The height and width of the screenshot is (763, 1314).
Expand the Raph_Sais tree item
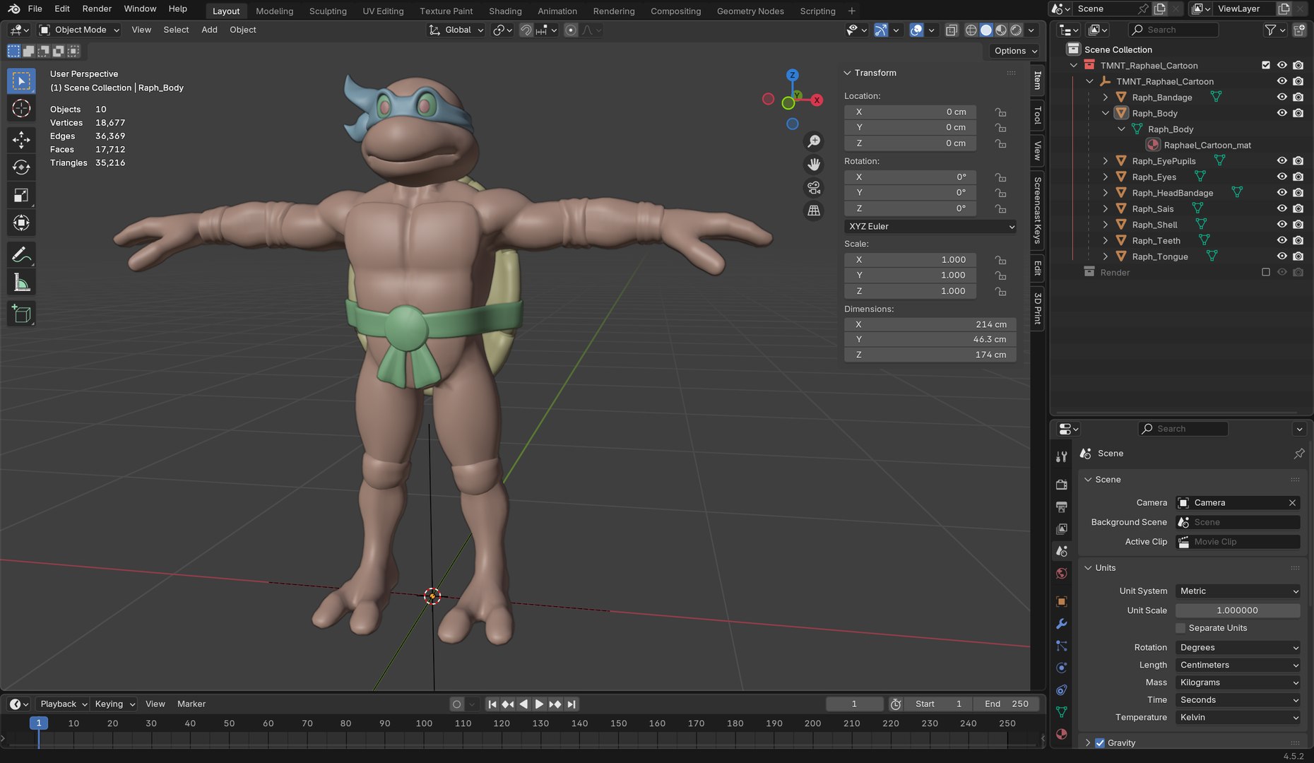pyautogui.click(x=1106, y=208)
